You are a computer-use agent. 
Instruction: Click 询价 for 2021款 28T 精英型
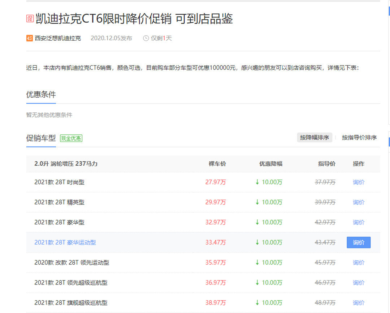358,202
